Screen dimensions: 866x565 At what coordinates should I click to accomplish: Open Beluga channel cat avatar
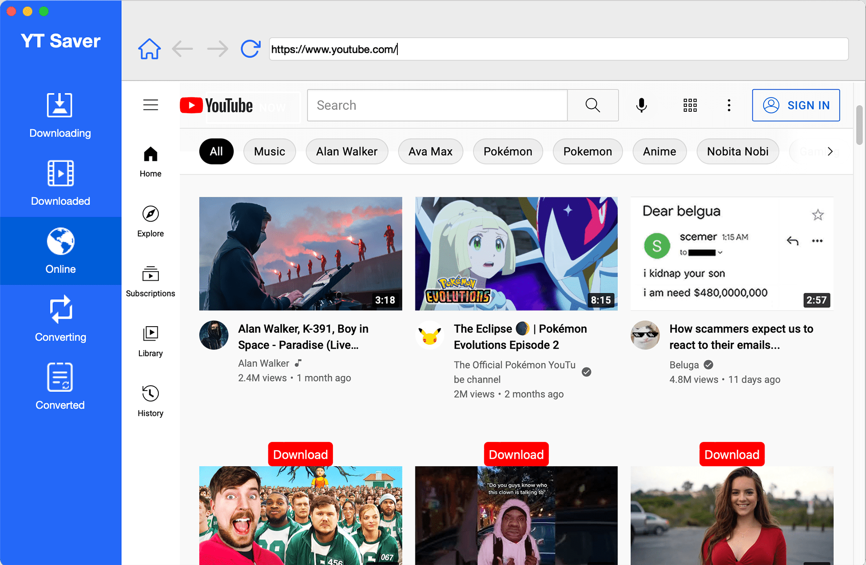(645, 335)
